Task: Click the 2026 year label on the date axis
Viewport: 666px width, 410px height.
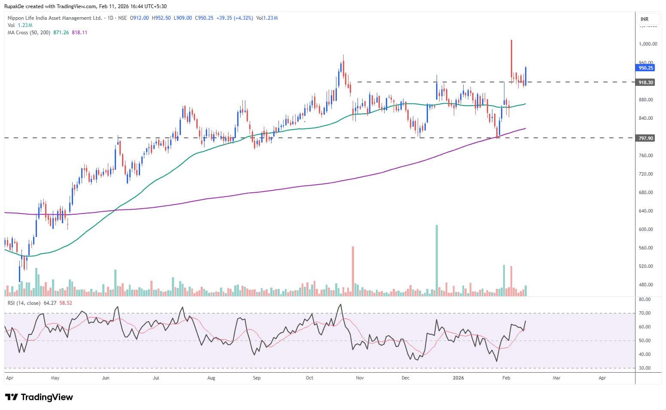Action: 459,378
